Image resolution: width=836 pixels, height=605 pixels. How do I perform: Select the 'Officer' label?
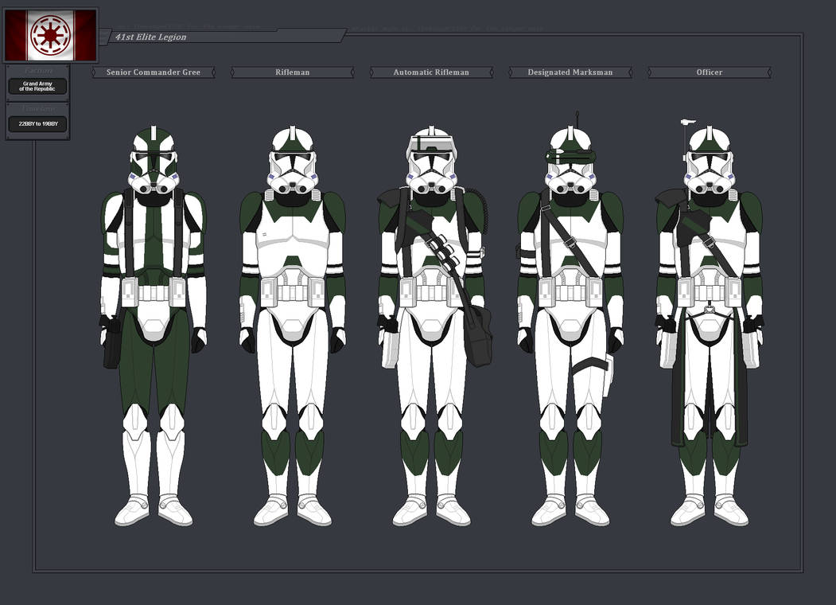point(709,72)
